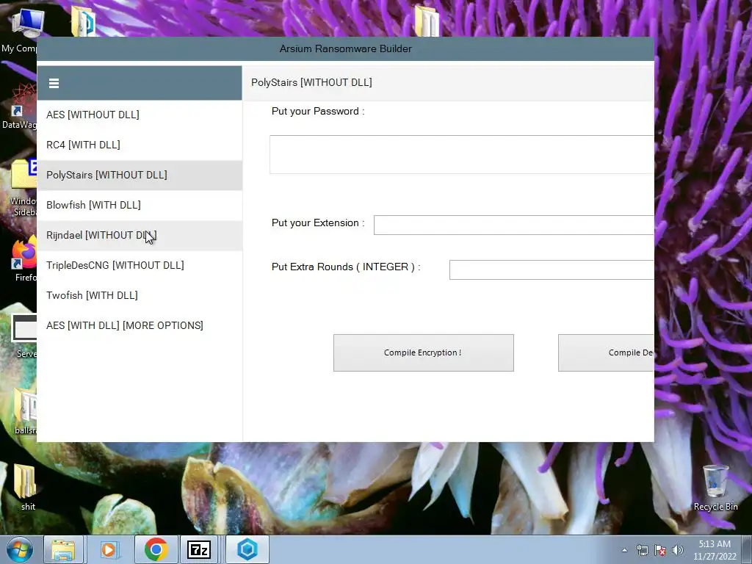
Task: Pick Rijndael [WITHOUT DLL] from the list
Action: coord(140,236)
